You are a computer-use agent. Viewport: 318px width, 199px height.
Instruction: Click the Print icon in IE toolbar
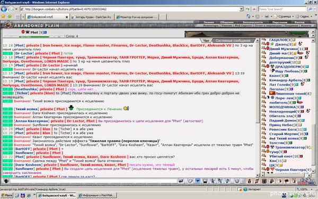point(267,16)
